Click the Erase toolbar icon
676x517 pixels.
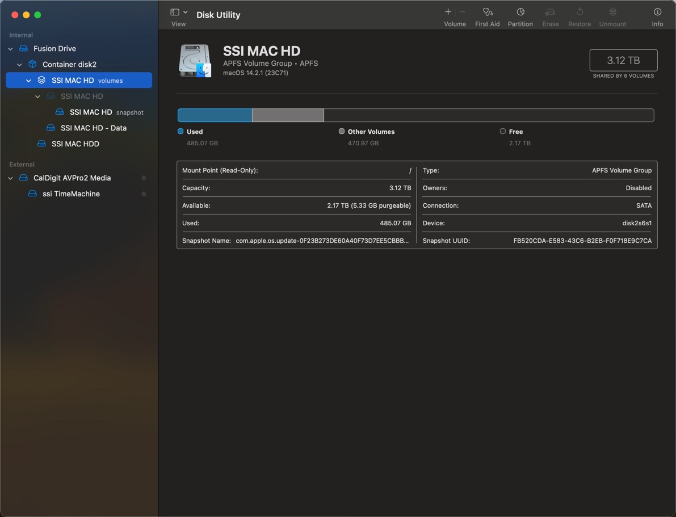pyautogui.click(x=550, y=12)
